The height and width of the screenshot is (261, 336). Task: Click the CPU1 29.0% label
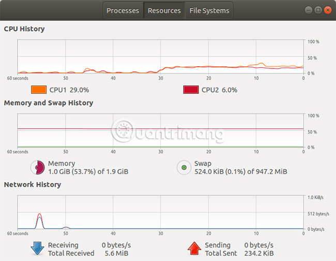(65, 90)
